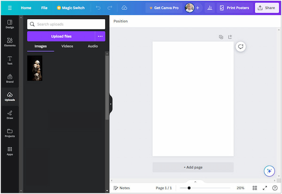This screenshot has height=194, width=282.
Task: Click Print Posters button
Action: point(235,8)
